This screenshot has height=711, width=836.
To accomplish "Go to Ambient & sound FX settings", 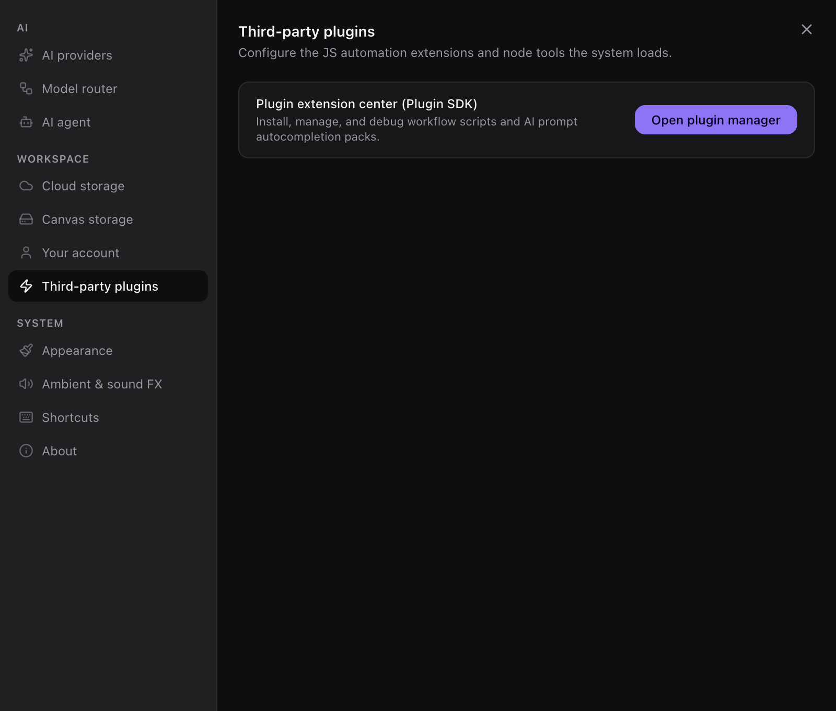I will tap(108, 384).
